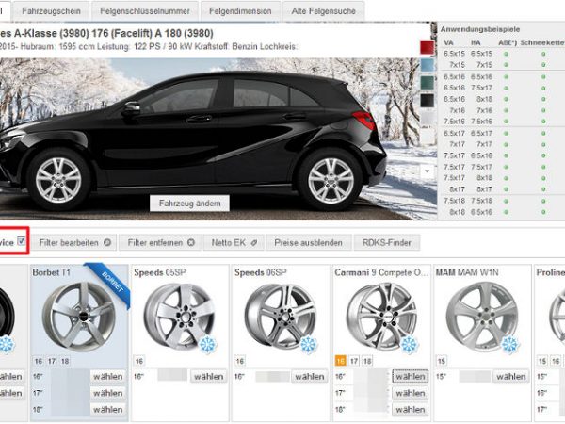This screenshot has height=424, width=565.
Task: Click wählen for Carmani 17 inch
Action: click(x=410, y=393)
